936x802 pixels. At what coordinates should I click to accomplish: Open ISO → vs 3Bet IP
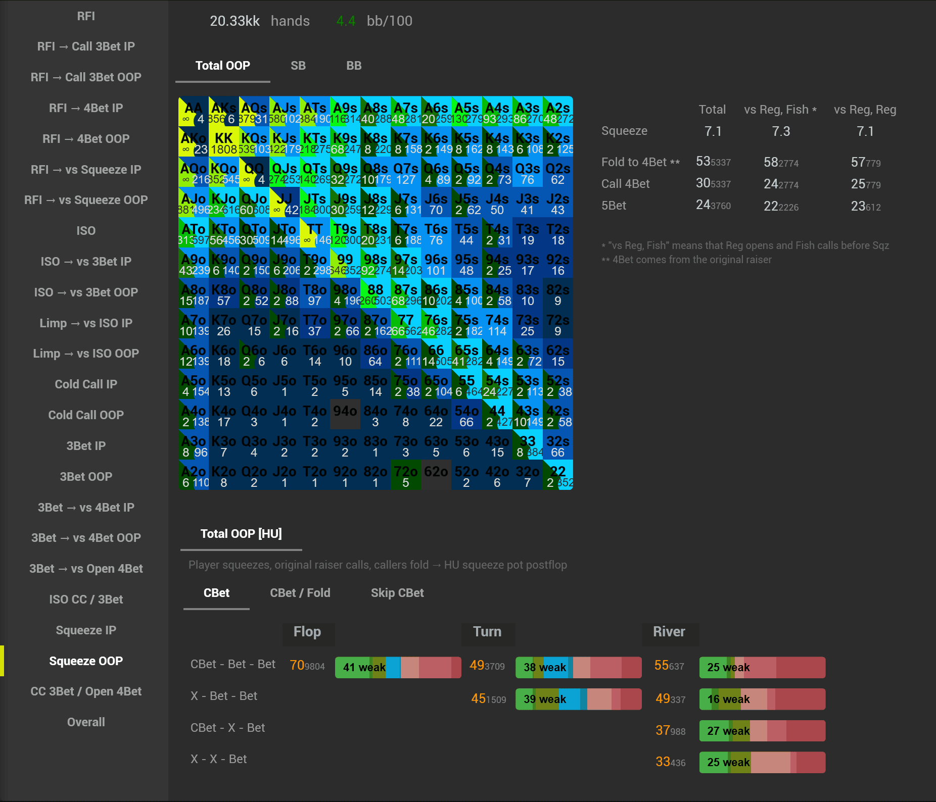click(x=86, y=262)
